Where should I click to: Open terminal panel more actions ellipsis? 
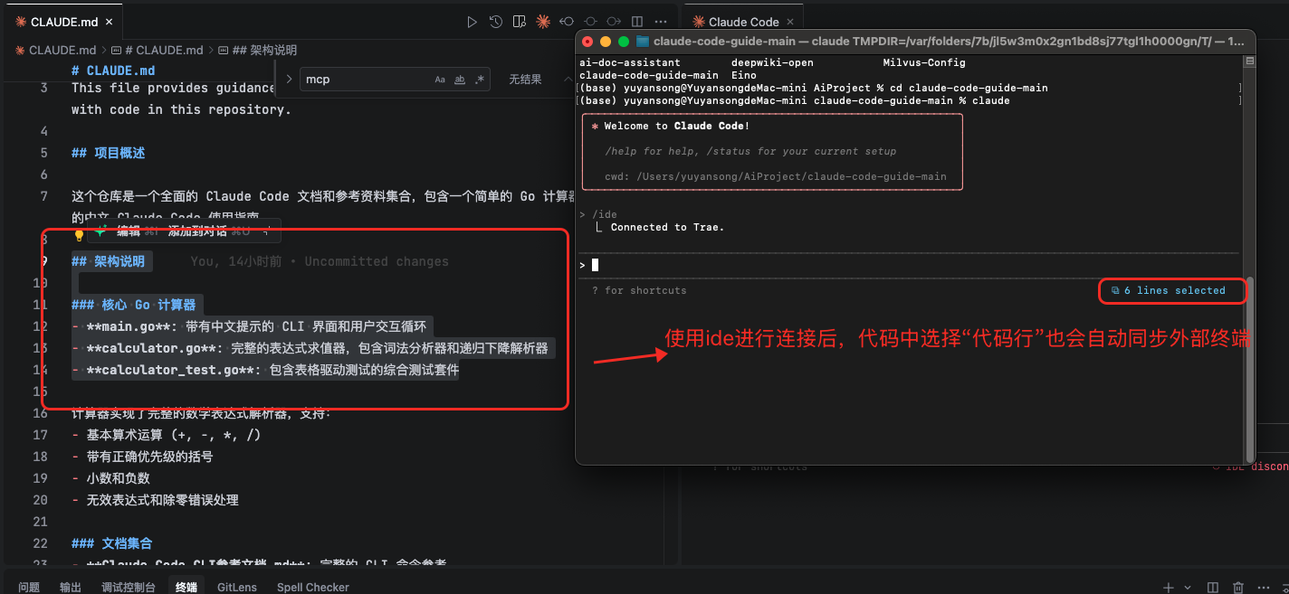coord(1265,588)
